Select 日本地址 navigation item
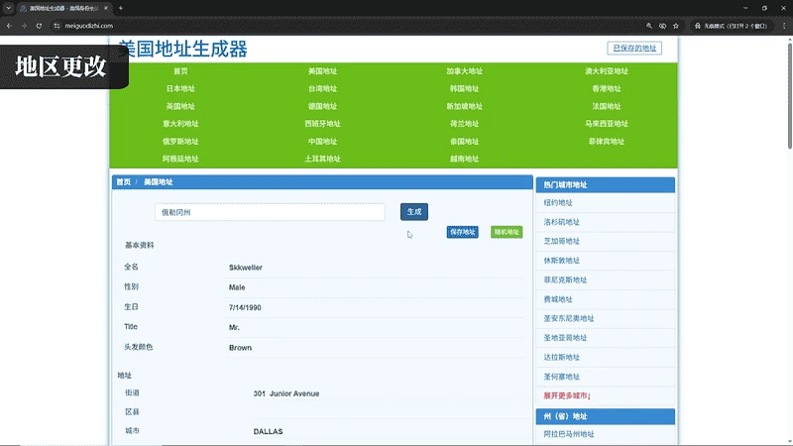Viewport: 793px width, 446px height. 180,88
